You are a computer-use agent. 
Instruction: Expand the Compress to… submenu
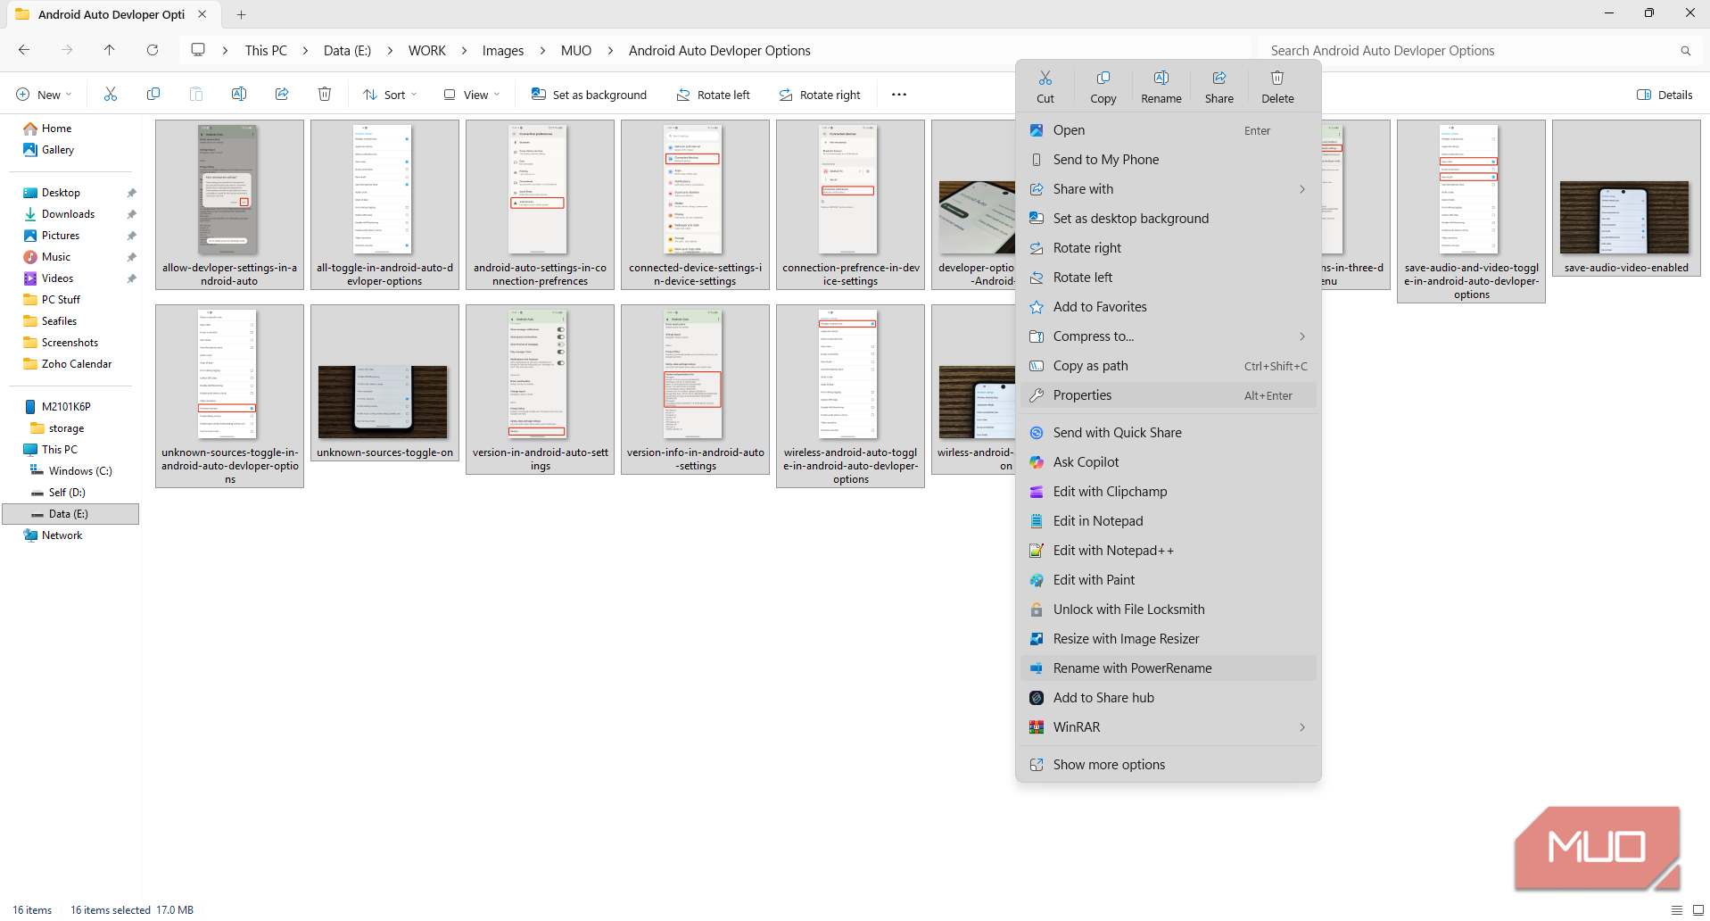pos(1168,336)
